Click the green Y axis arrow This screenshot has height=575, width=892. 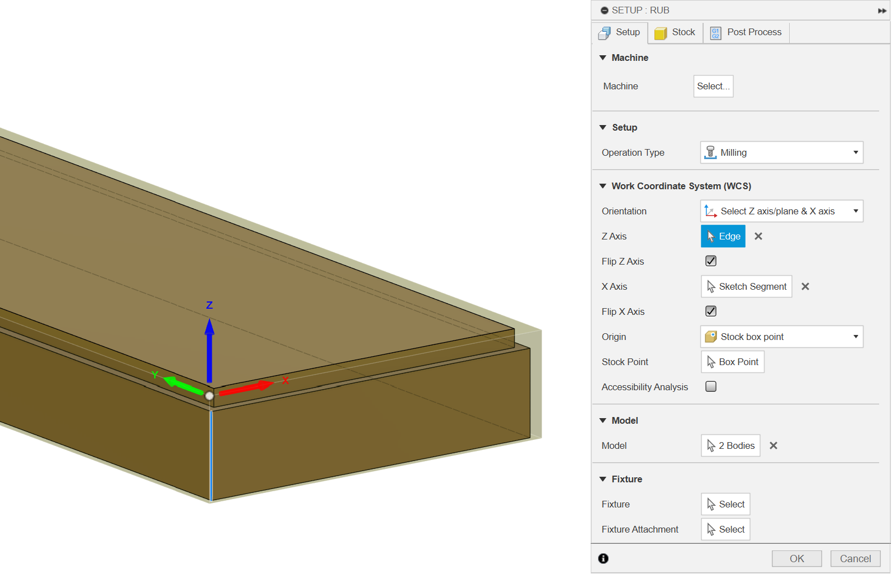click(183, 385)
